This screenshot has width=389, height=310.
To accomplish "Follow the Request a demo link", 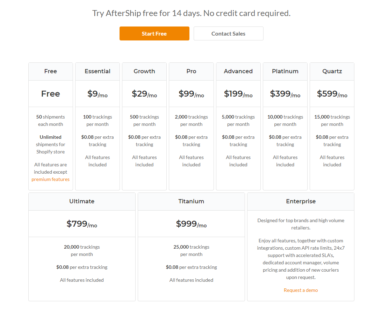I will coord(301,290).
